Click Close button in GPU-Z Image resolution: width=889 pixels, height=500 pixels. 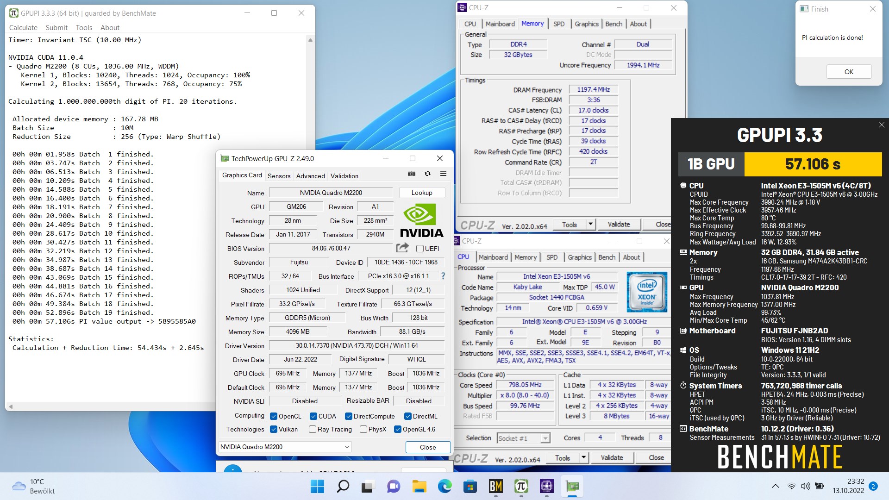(x=428, y=447)
